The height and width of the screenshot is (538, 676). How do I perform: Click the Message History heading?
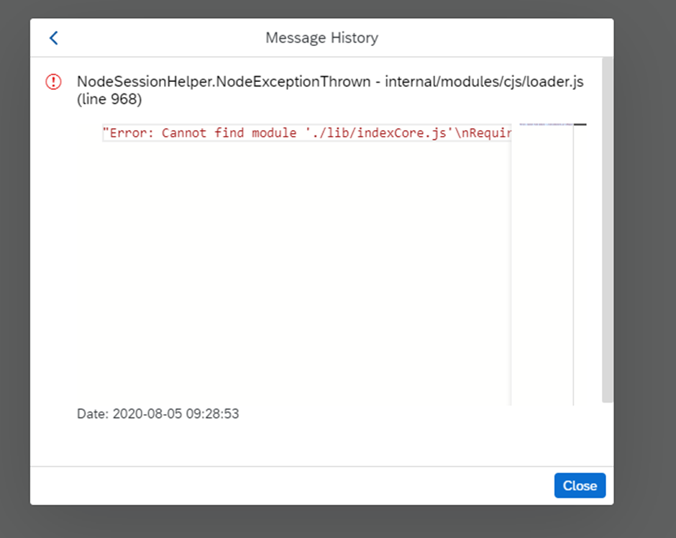[321, 38]
